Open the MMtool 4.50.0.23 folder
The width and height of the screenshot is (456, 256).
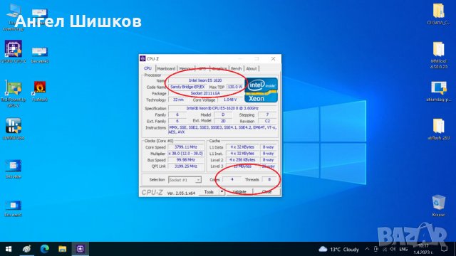click(x=439, y=55)
